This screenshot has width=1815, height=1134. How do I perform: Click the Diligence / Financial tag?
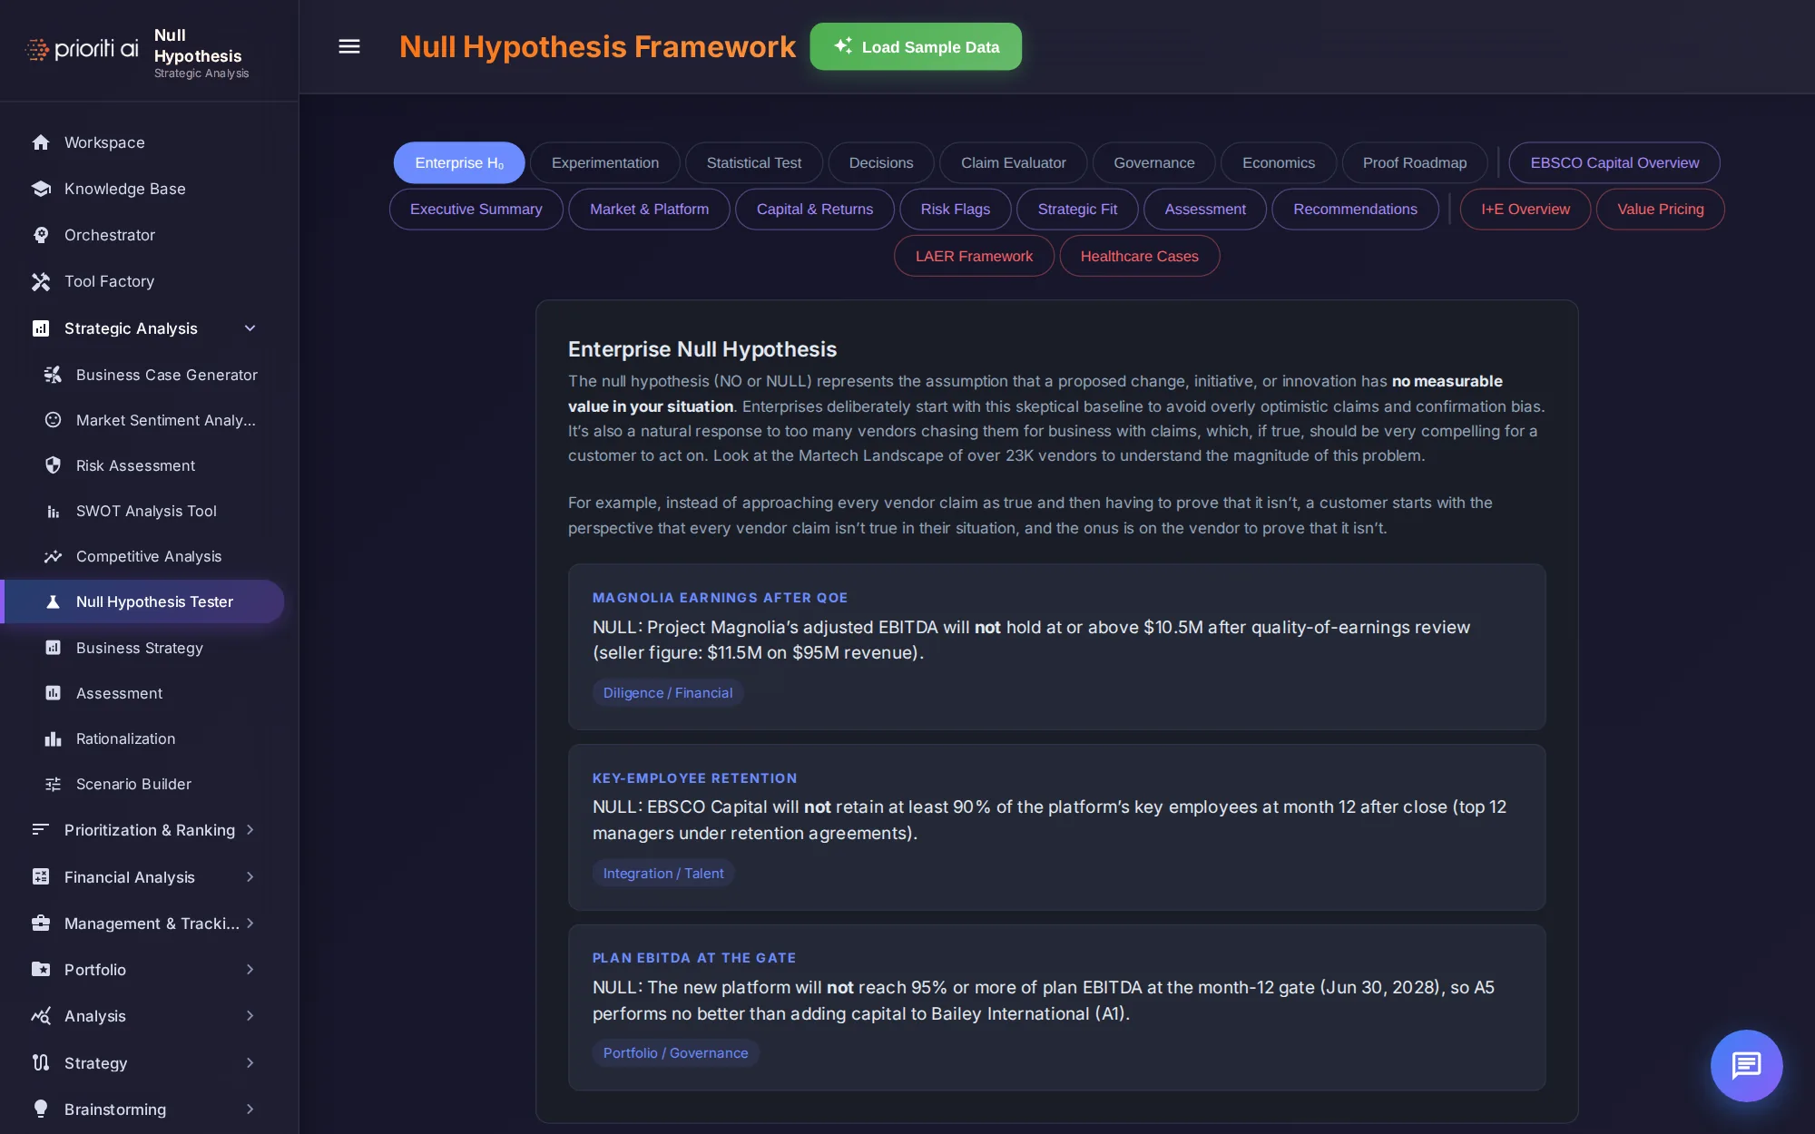[668, 693]
